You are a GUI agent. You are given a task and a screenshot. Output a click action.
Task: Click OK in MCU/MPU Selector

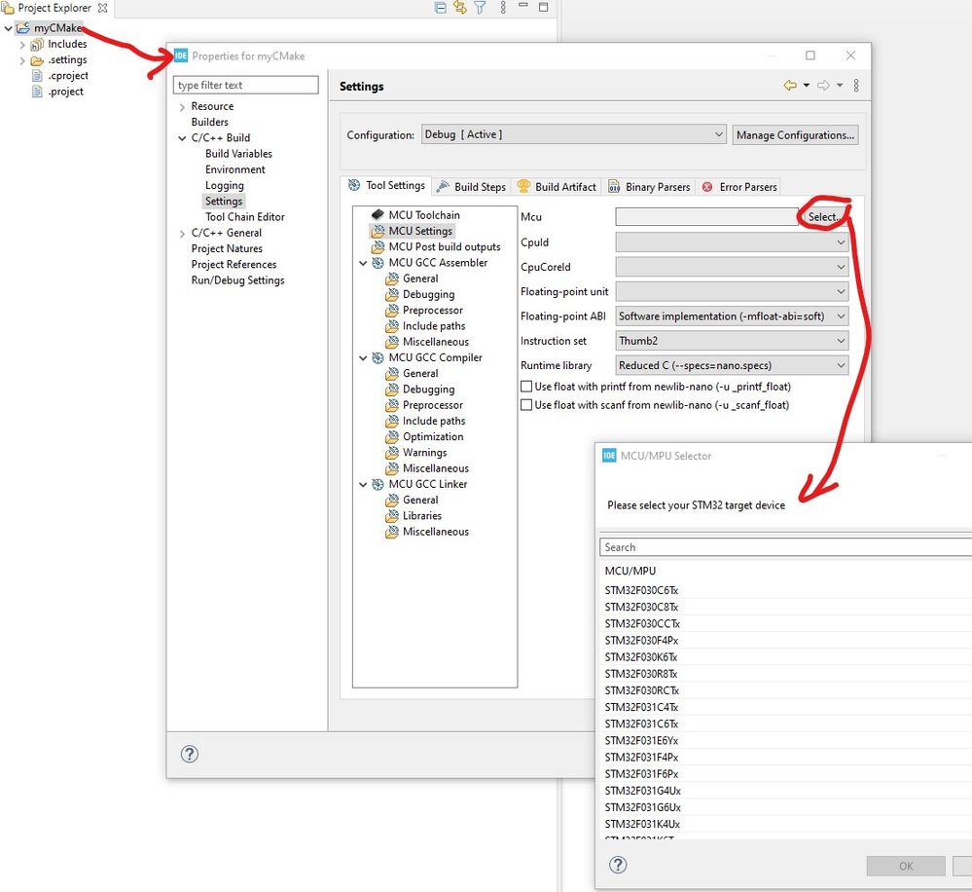(x=906, y=866)
